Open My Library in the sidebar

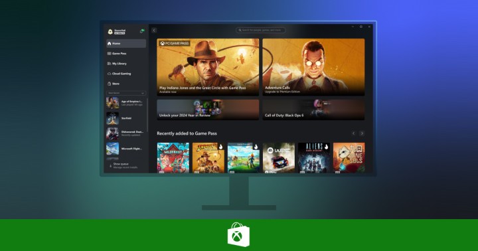126,64
